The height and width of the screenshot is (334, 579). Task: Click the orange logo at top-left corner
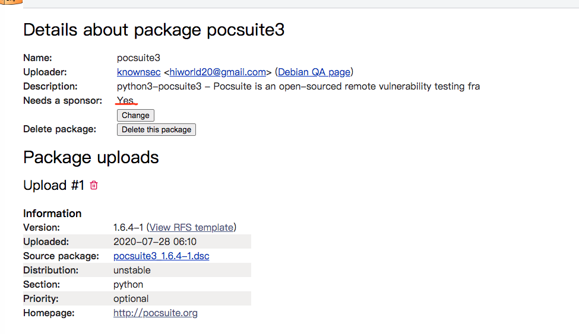tap(11, 2)
